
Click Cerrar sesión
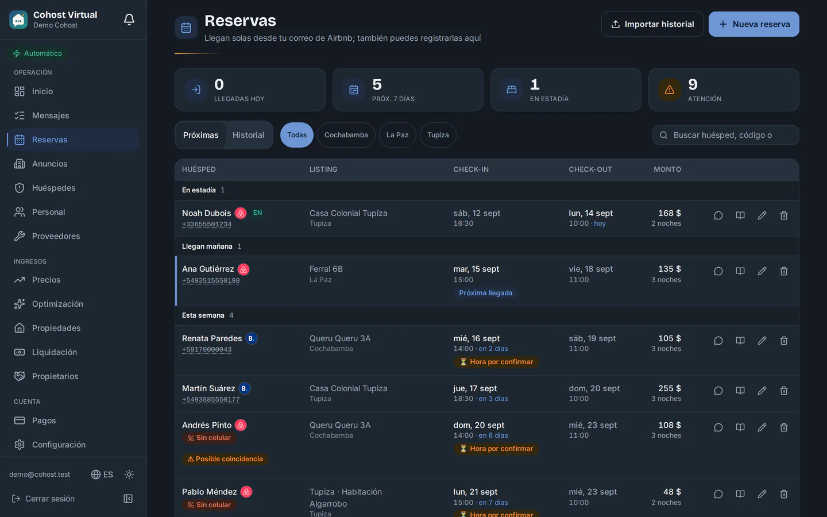(x=44, y=499)
